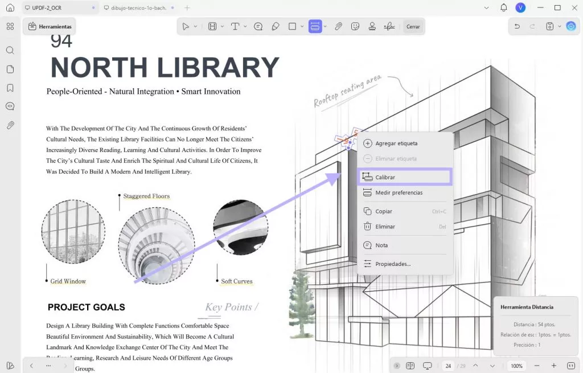The image size is (583, 373).
Task: Click the Cerrar button
Action: tap(413, 26)
